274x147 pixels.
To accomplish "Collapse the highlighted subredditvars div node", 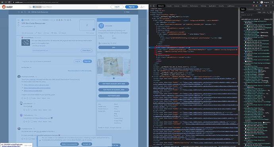I will [156, 48].
